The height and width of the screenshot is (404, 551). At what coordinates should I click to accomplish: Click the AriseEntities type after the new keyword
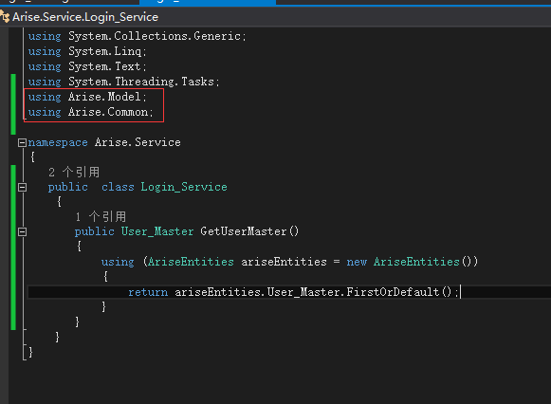(x=416, y=262)
